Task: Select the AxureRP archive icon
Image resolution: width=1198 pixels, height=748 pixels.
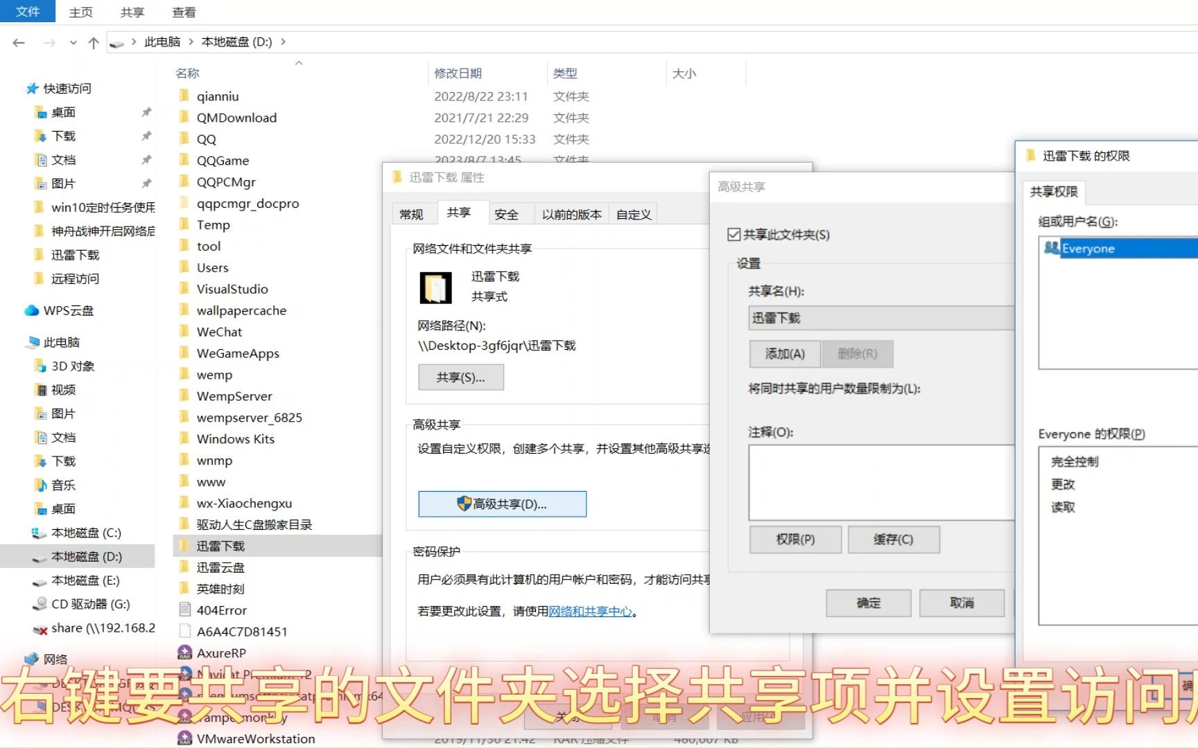Action: tap(184, 652)
